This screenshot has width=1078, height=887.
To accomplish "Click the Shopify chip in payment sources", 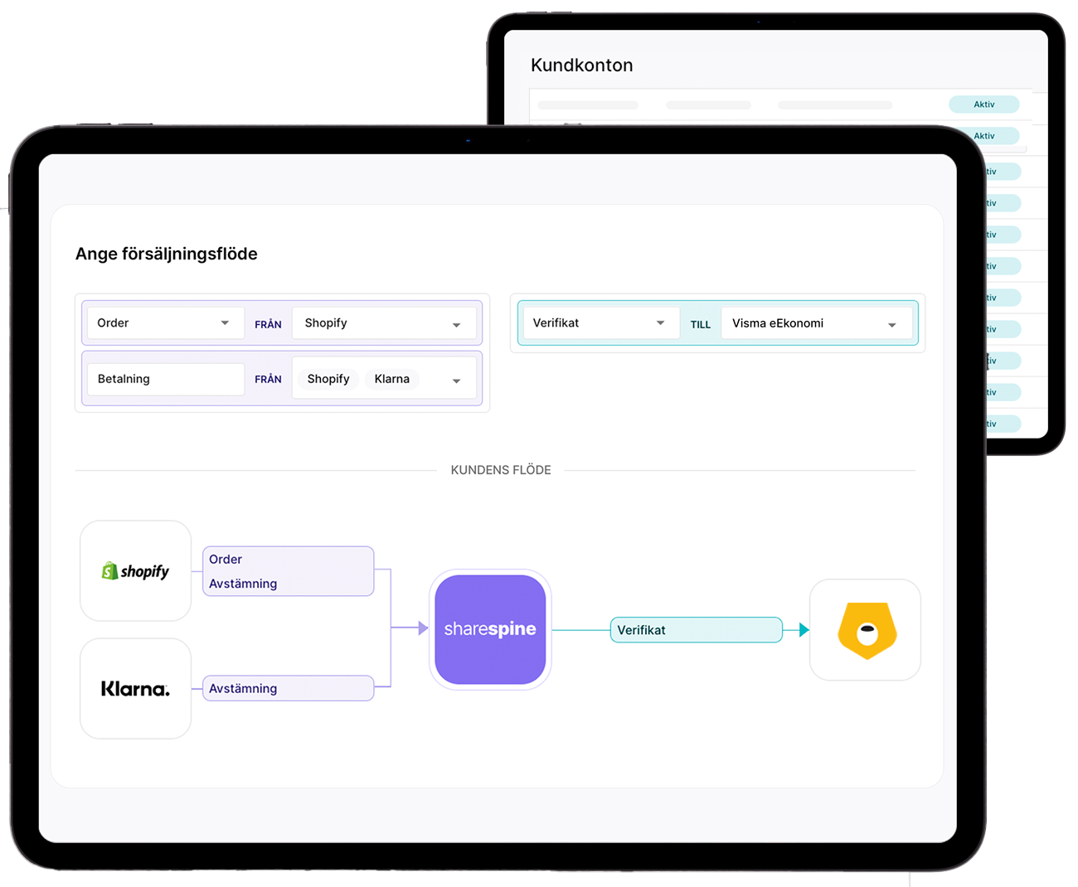I will tap(328, 379).
